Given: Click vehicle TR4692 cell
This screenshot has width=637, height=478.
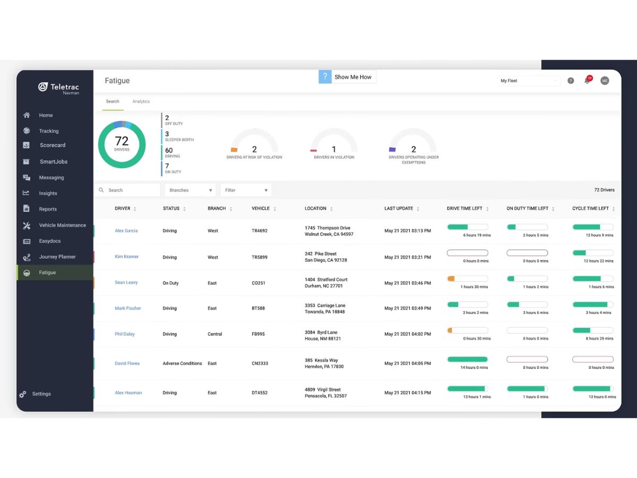Looking at the screenshot, I should click(x=259, y=231).
